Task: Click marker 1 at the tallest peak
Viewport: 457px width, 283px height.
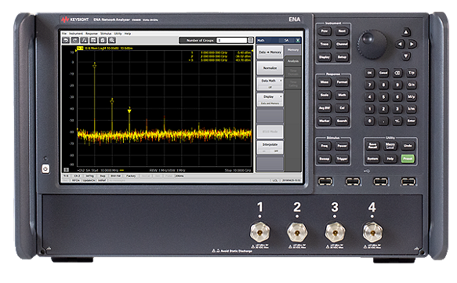Action: [x=94, y=66]
